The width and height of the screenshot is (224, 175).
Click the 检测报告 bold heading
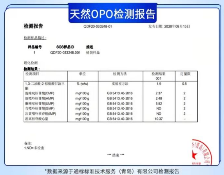[x=33, y=26]
